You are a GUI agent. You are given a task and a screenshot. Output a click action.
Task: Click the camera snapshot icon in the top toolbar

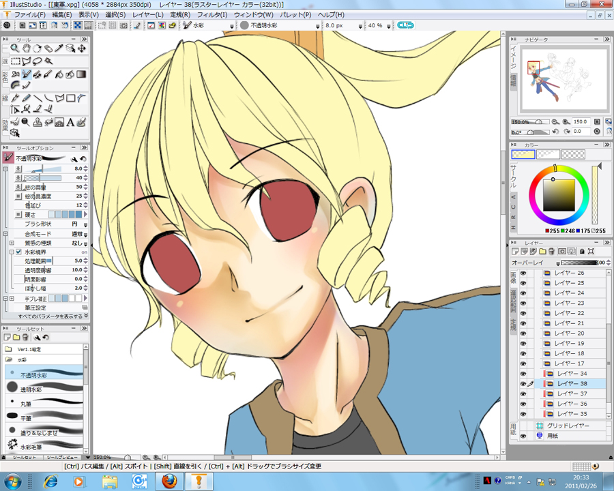(123, 25)
